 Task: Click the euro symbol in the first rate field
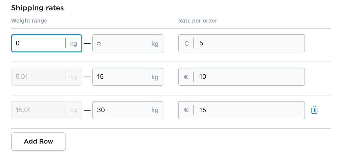pyautogui.click(x=186, y=43)
